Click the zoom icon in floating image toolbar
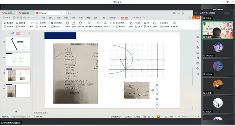 click(157, 94)
